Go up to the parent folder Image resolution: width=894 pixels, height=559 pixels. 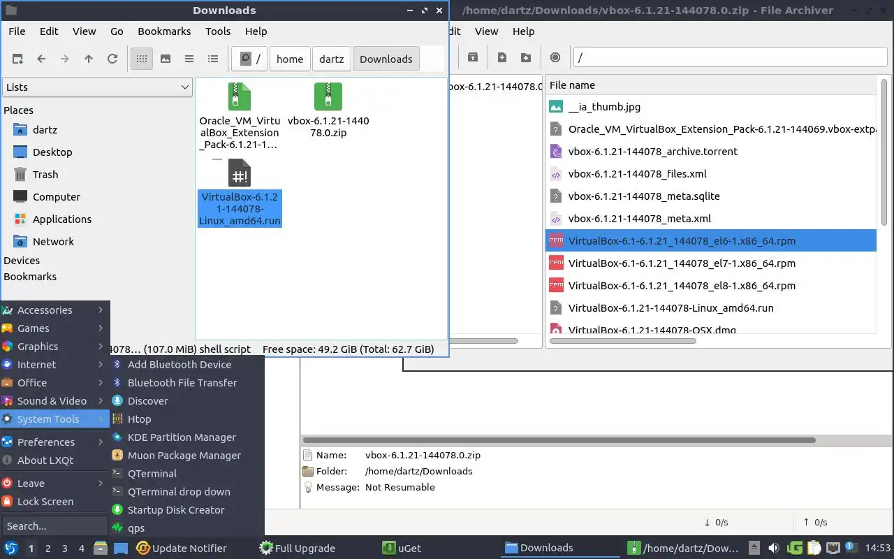point(89,59)
